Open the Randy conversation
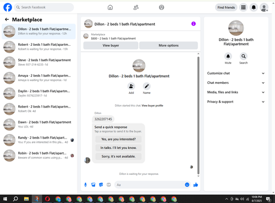The width and height of the screenshot is (275, 203). click(38, 140)
